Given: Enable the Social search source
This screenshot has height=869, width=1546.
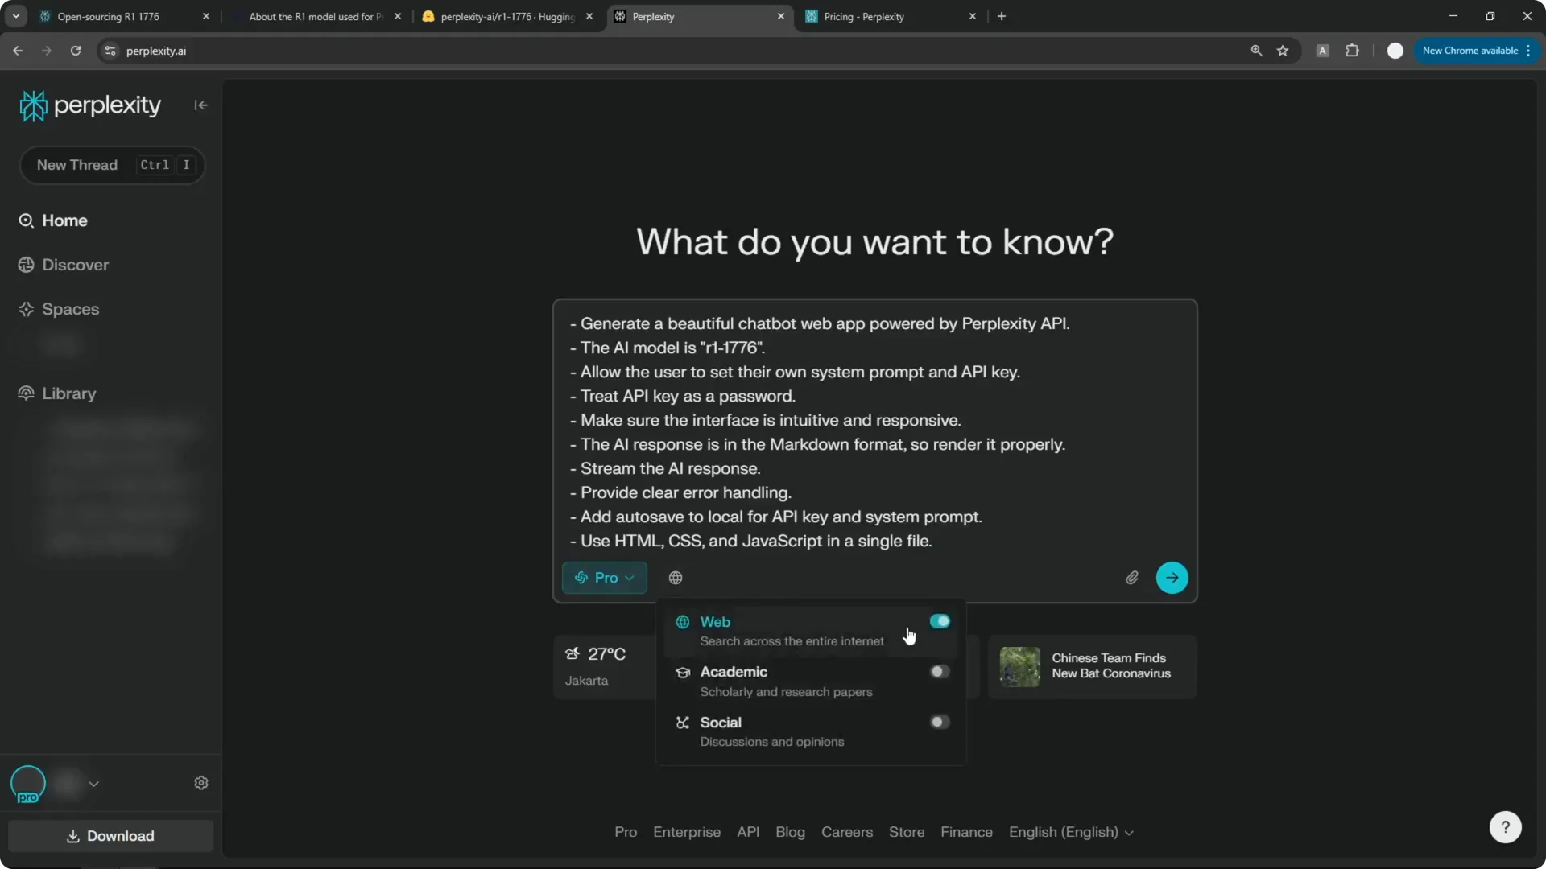Looking at the screenshot, I should pyautogui.click(x=939, y=722).
